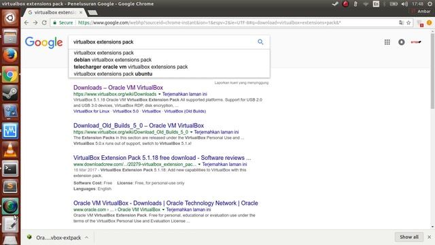This screenshot has width=435, height=245.
Task: Launch Firefox from the dock
Action: point(10,55)
